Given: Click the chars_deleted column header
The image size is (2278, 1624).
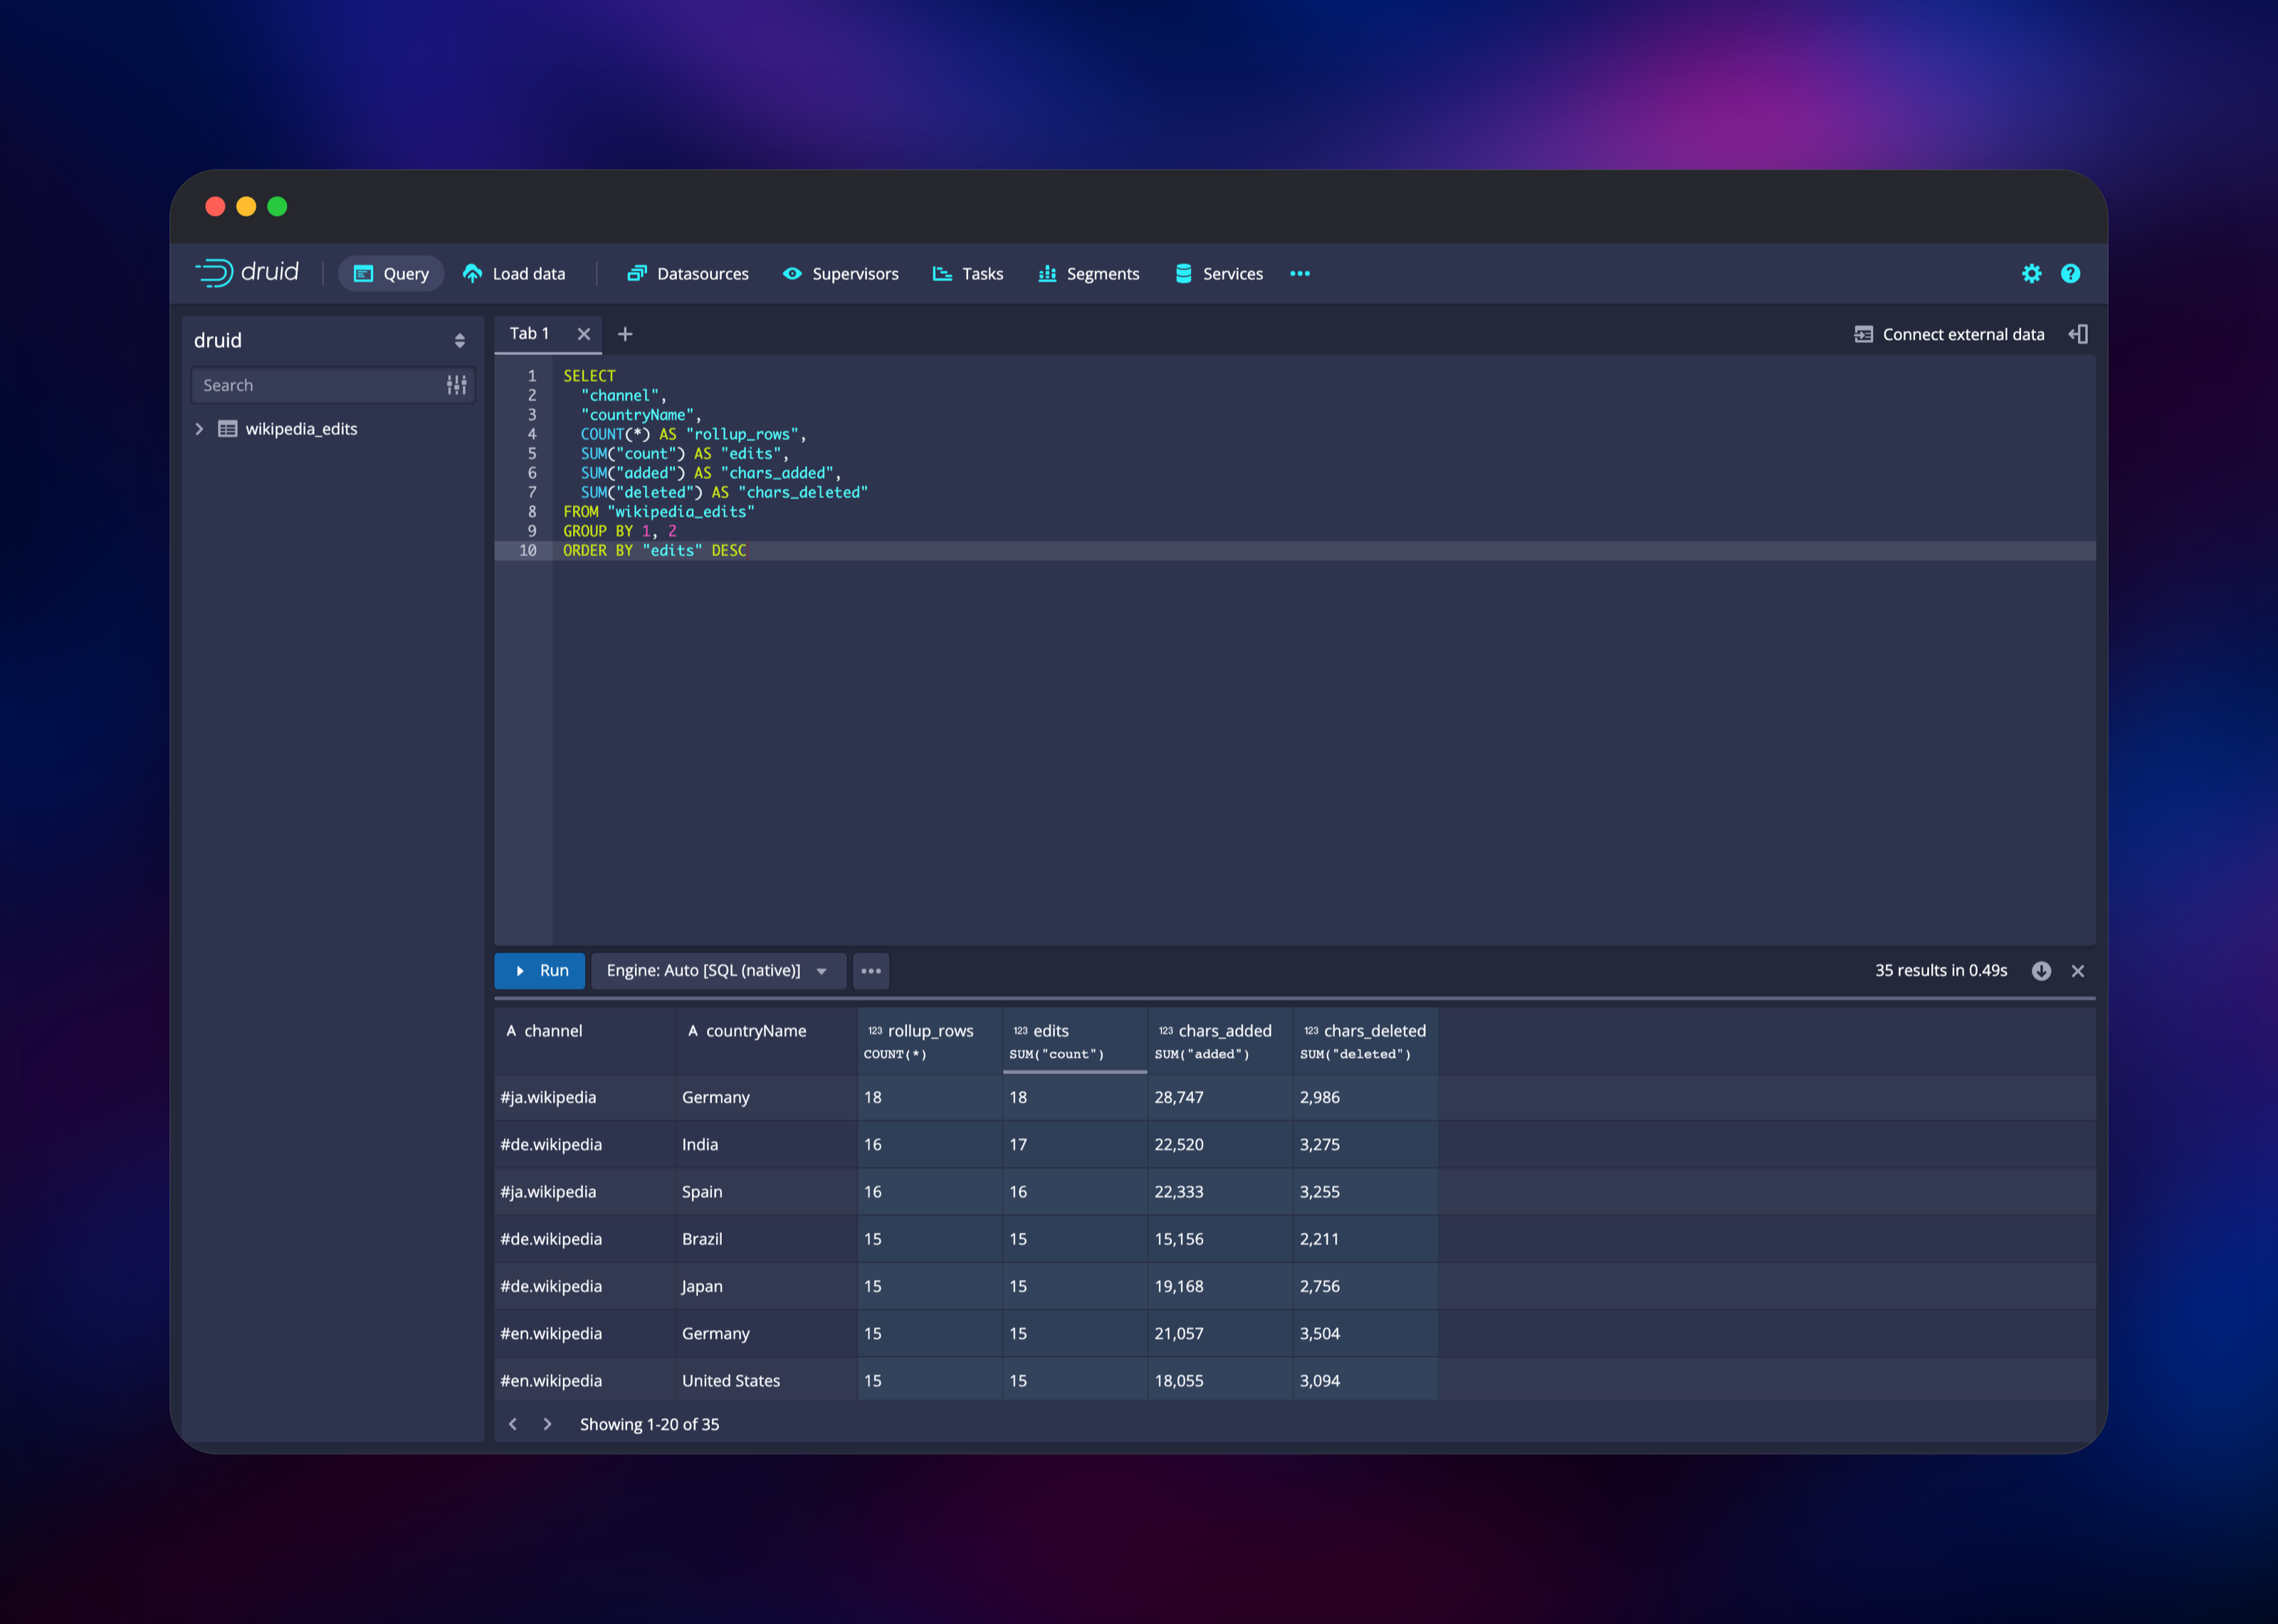Looking at the screenshot, I should pos(1366,1041).
